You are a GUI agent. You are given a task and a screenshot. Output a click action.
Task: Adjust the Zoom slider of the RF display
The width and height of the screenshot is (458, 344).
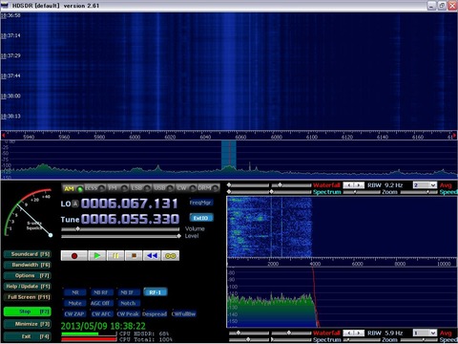pyautogui.click(x=362, y=192)
